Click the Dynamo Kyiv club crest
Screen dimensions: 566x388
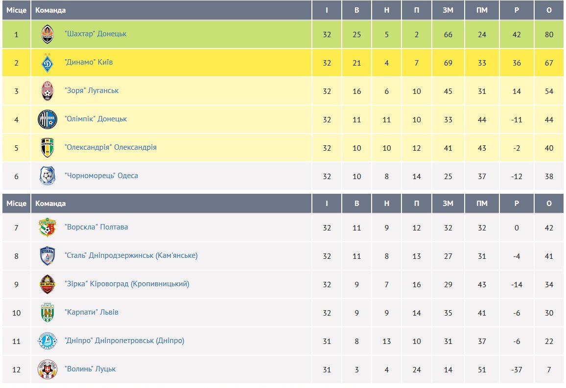47,63
